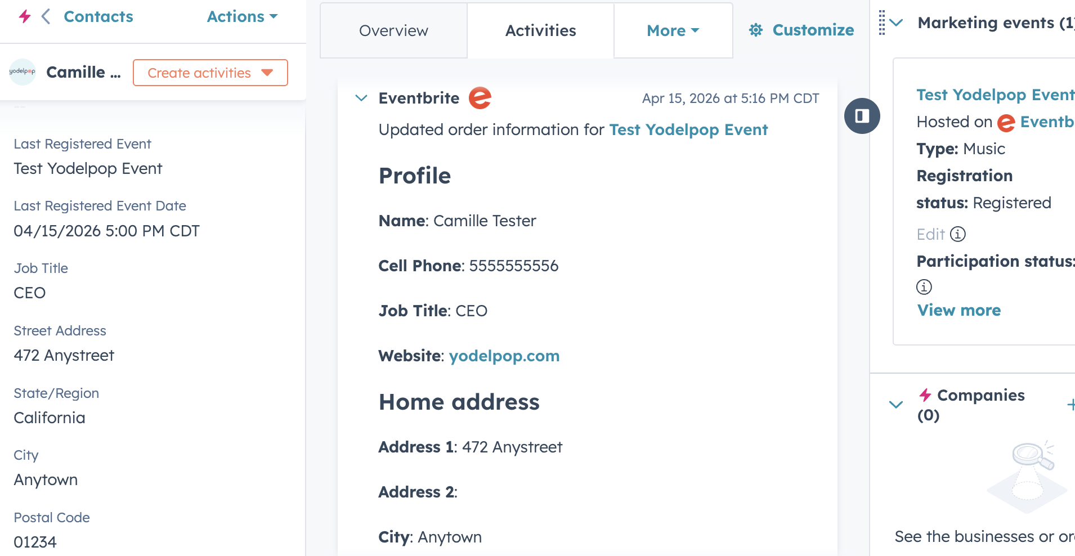Viewport: 1075px width, 556px height.
Task: Click the back arrow next to Contacts
Action: coord(46,16)
